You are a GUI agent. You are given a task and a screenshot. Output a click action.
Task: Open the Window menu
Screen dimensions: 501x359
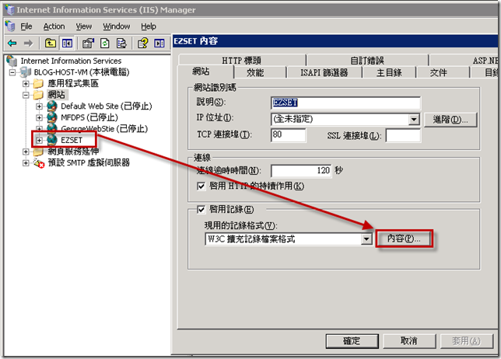pos(117,26)
